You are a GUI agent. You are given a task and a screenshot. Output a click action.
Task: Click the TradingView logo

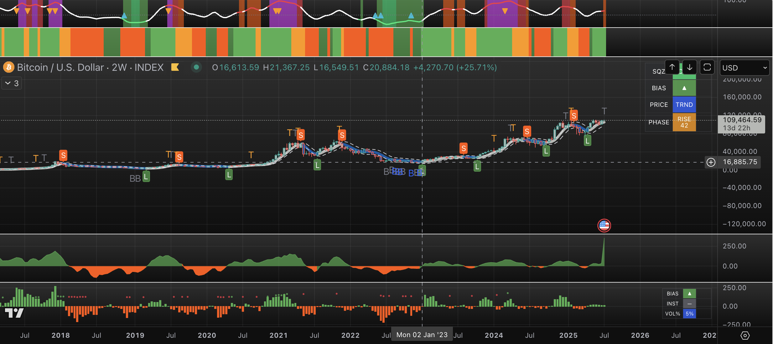point(14,312)
